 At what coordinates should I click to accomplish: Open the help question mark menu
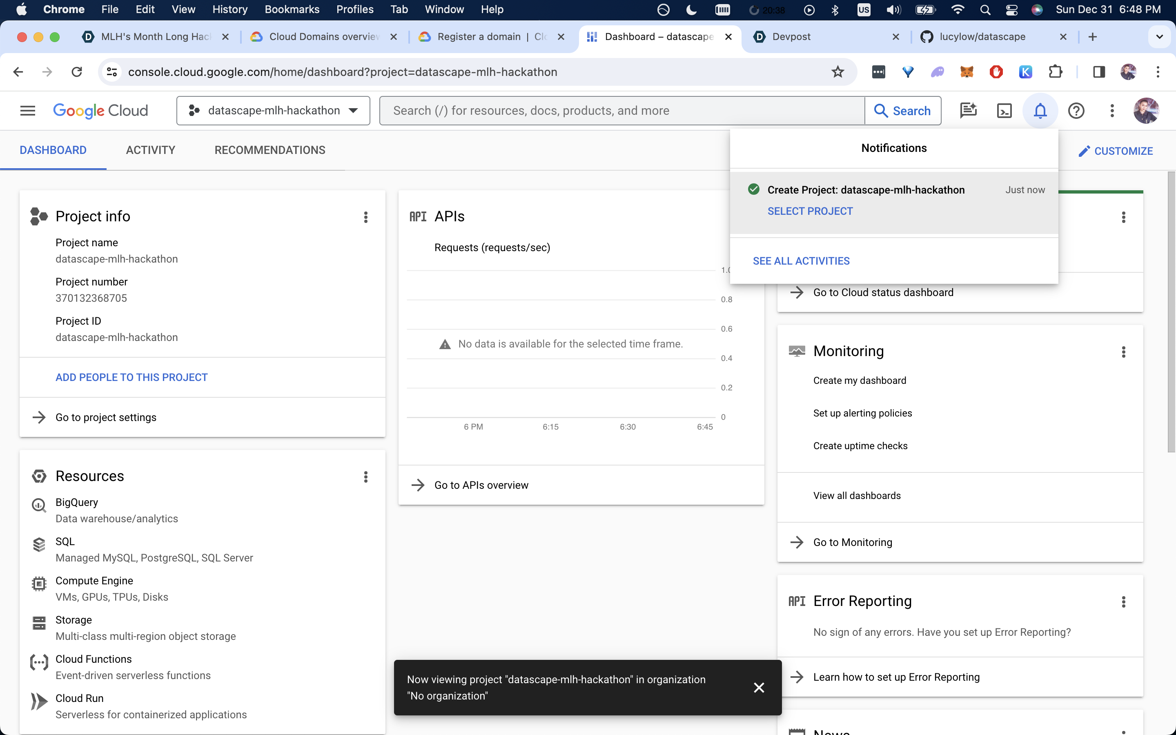(1076, 111)
